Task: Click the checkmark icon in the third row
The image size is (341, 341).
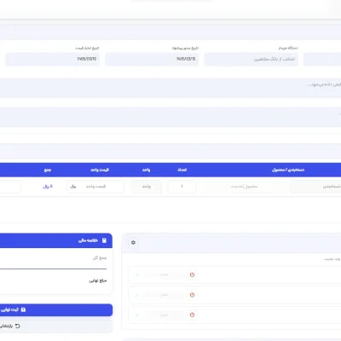Action: [x=137, y=315]
